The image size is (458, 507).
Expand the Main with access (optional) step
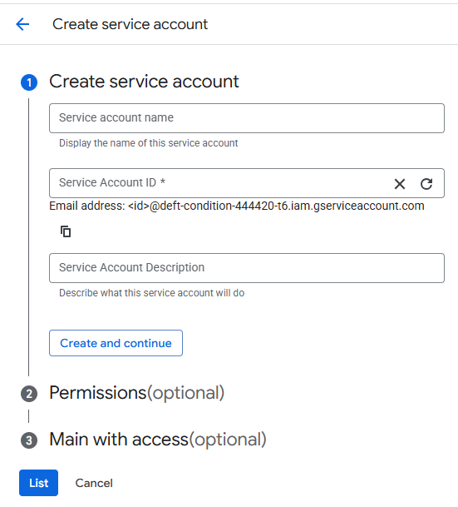tap(157, 440)
